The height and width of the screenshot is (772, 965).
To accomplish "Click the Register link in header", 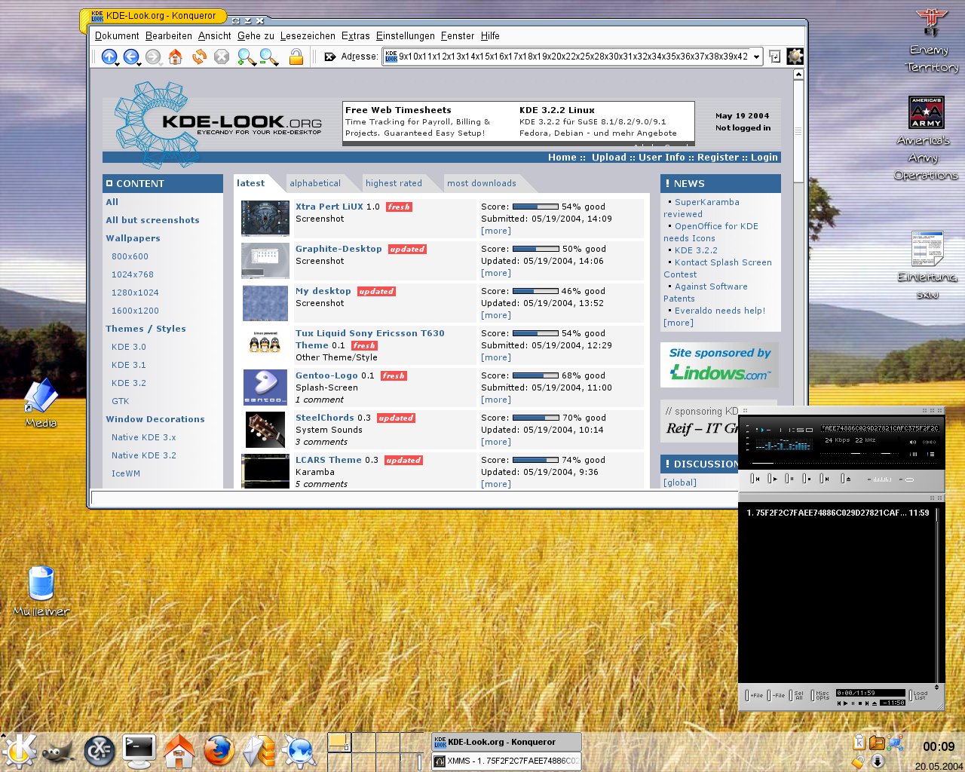I will [718, 158].
